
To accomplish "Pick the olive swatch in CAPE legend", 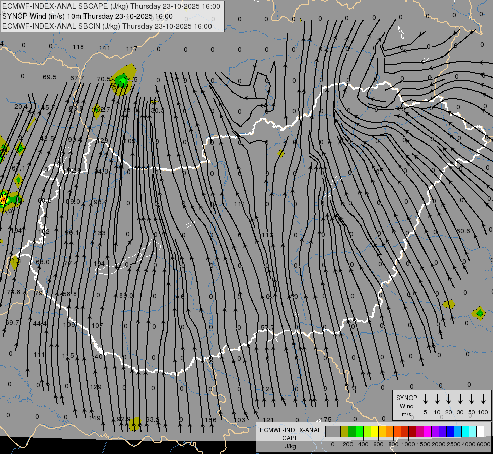I will (x=344, y=432).
